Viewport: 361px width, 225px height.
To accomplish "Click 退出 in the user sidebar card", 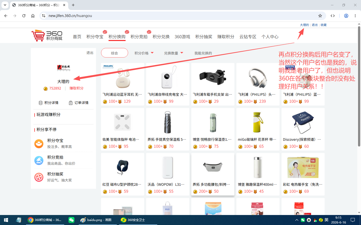I will click(x=90, y=53).
